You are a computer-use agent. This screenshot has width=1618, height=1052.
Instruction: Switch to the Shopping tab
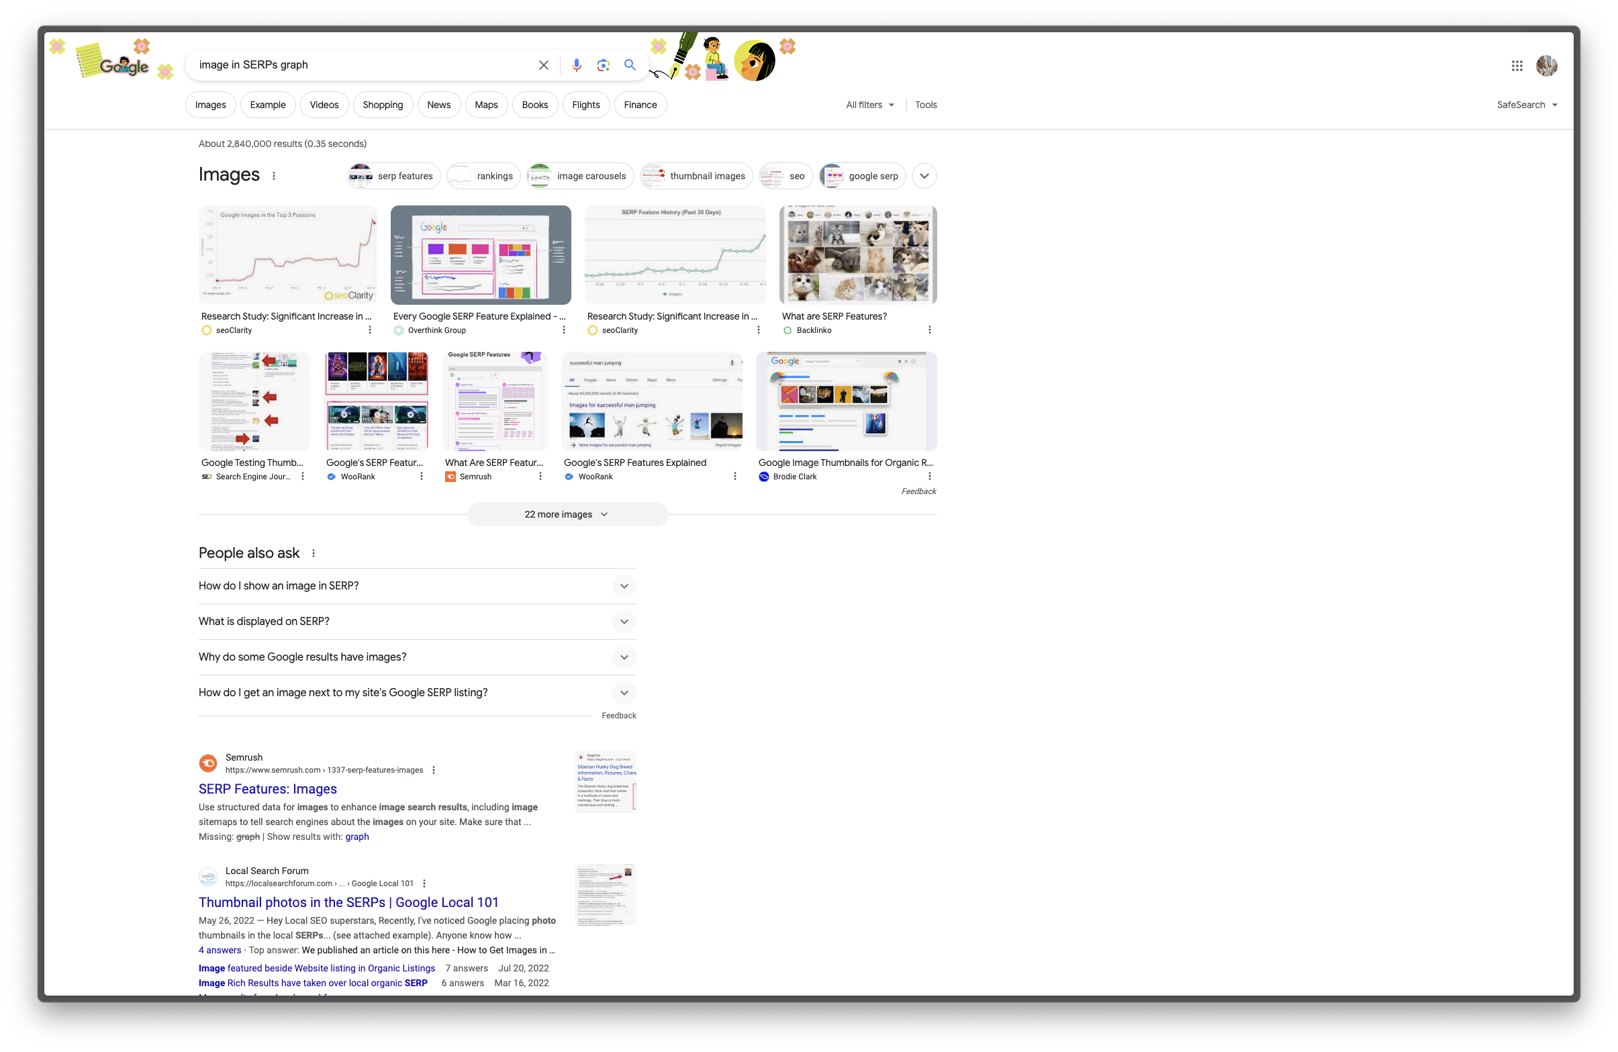pos(383,105)
